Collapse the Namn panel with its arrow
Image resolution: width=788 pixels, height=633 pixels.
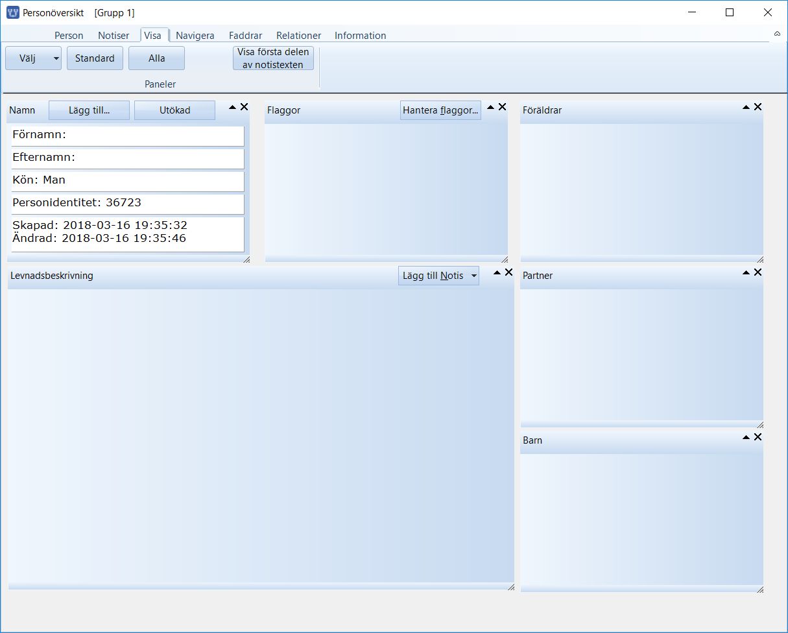(233, 107)
